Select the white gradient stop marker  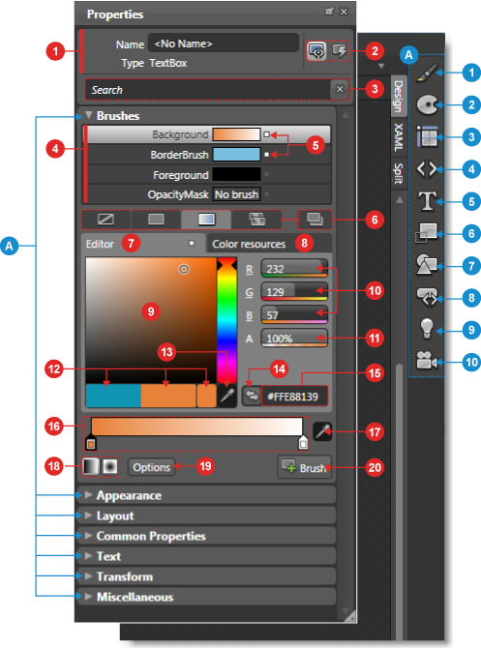[x=303, y=443]
